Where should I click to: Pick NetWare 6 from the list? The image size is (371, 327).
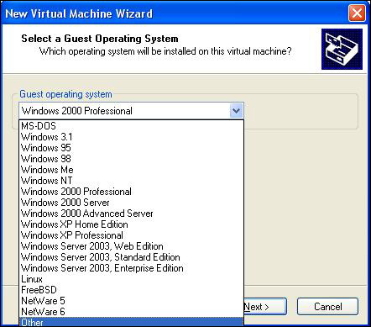(x=132, y=312)
